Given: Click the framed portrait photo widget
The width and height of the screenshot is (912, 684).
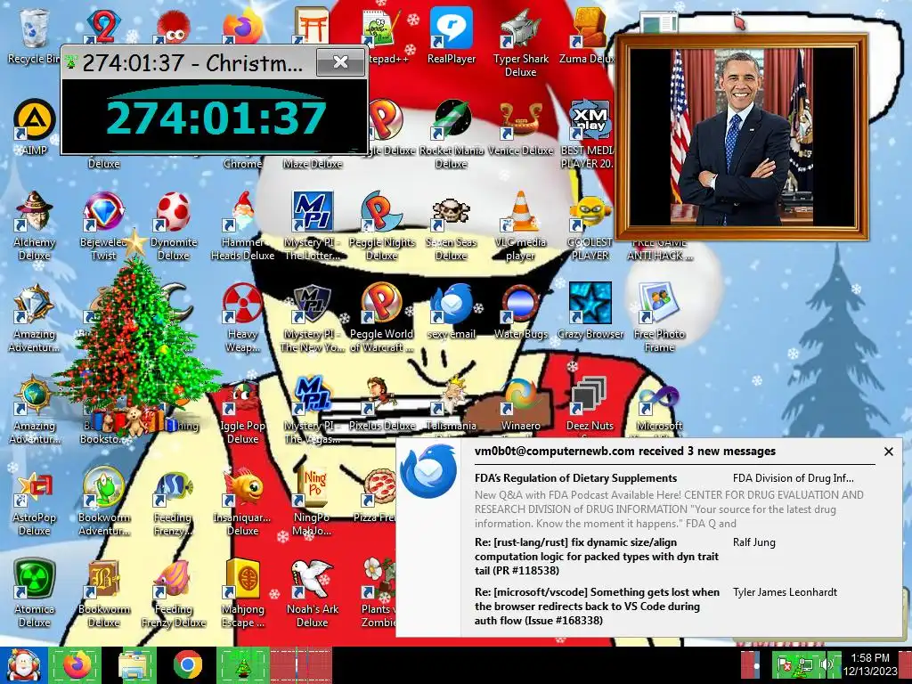Looking at the screenshot, I should point(742,137).
